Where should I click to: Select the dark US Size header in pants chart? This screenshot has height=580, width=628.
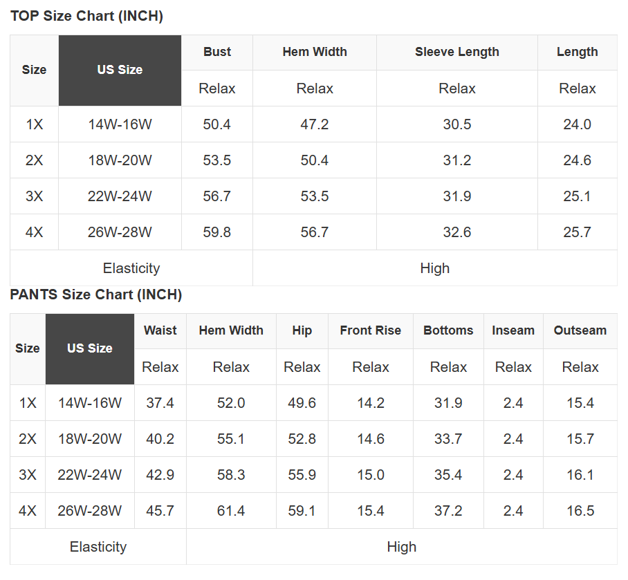coord(90,348)
